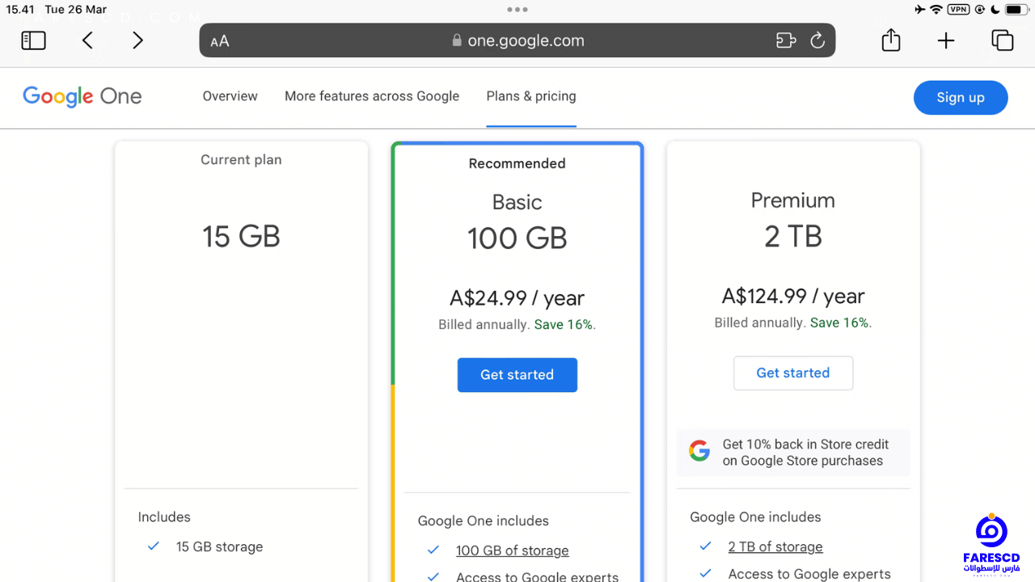Click the checkmark beside 100 GB of storage
Screen dimensions: 1035x582
[433, 550]
